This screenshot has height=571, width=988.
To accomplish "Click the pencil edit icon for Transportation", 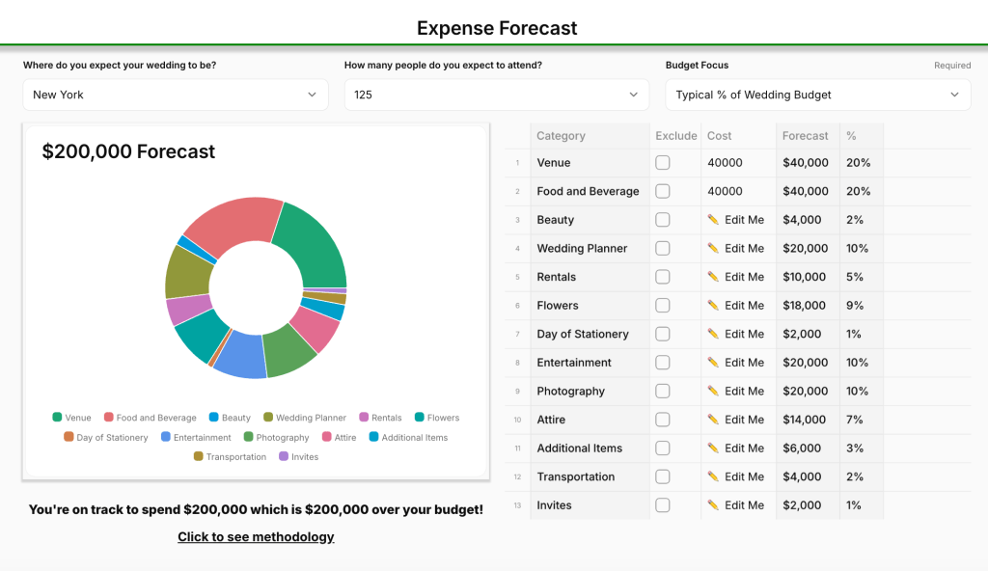I will [x=713, y=476].
